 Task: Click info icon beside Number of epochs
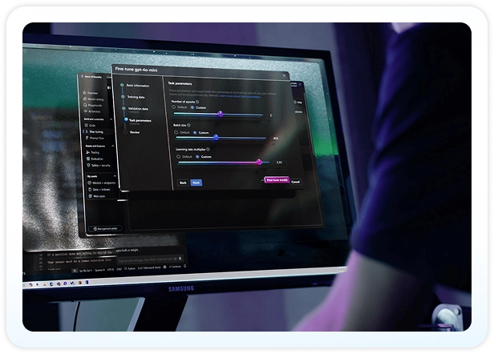pyautogui.click(x=199, y=102)
